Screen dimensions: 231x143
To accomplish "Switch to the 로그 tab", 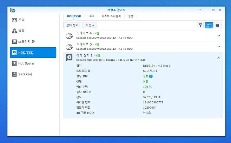I will [x=92, y=16].
